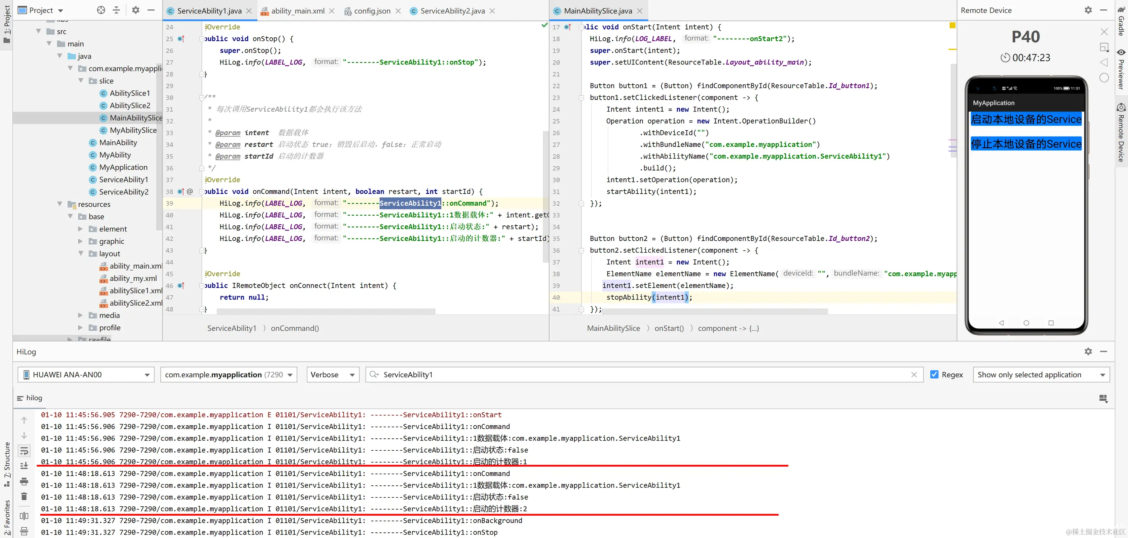The height and width of the screenshot is (538, 1128).
Task: Click the print icon in HiLog sidebar
Action: tap(24, 482)
